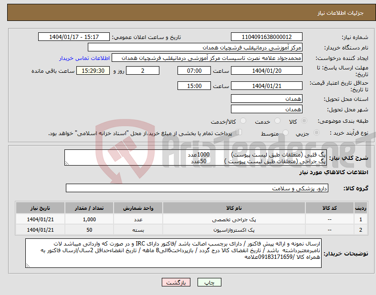376x295 pixels.
Task: Click the گروه کالا field دارو، پزشکی و سلامت
Action: click(x=197, y=188)
